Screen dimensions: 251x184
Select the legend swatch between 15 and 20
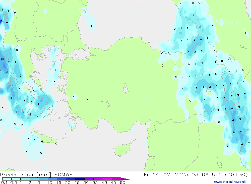[x=61, y=179]
